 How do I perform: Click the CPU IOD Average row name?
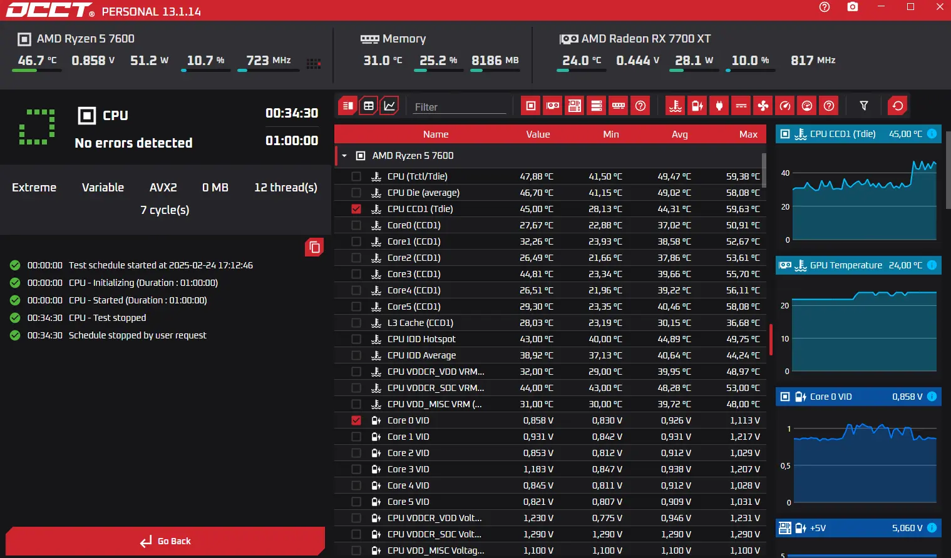pos(421,355)
